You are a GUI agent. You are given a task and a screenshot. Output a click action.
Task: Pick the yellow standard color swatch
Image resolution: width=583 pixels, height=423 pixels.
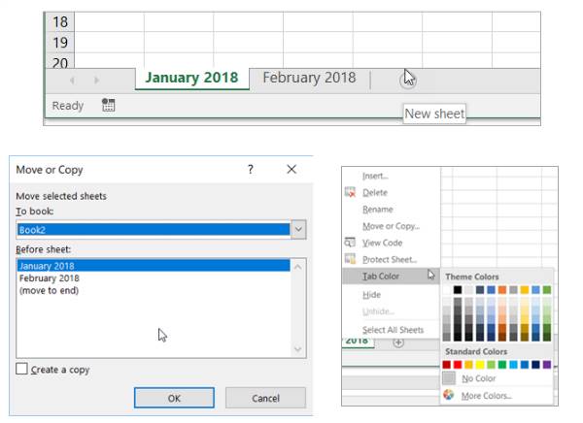coord(480,365)
